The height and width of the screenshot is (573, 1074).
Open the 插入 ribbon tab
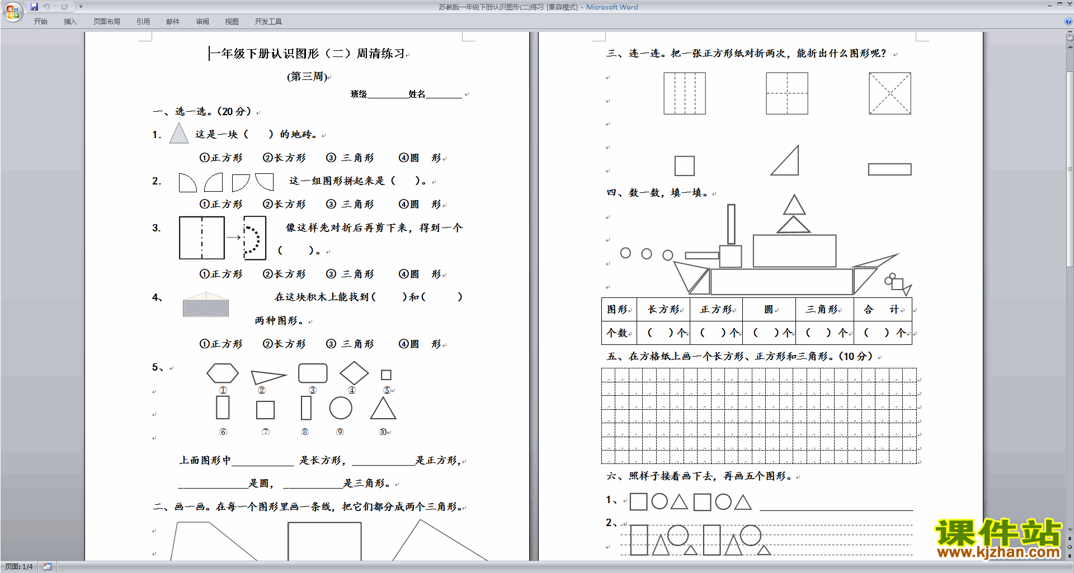click(70, 21)
